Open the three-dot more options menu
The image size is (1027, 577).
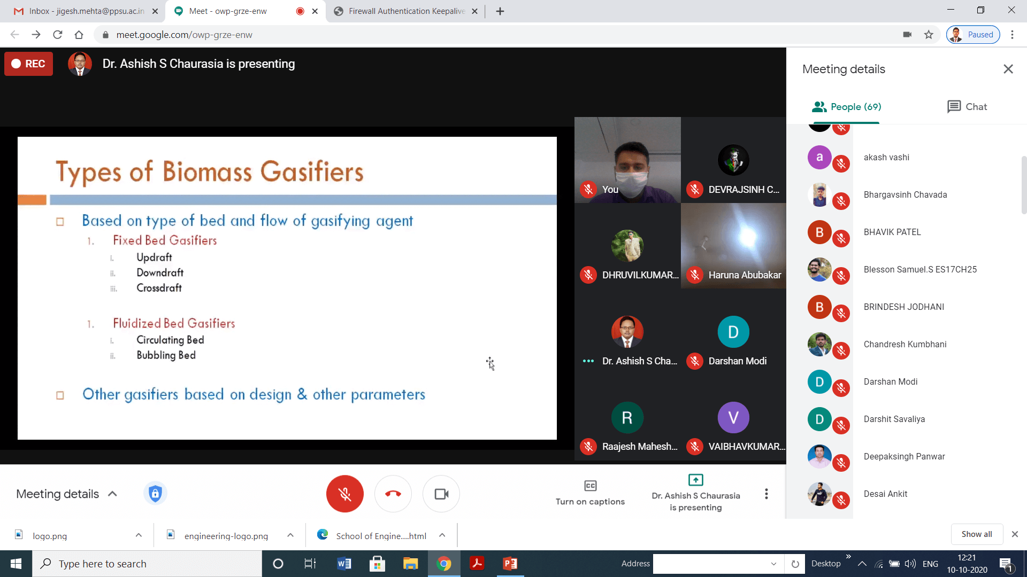point(766,494)
